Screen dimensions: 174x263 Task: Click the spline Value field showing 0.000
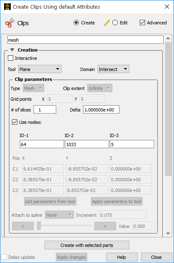point(143,226)
